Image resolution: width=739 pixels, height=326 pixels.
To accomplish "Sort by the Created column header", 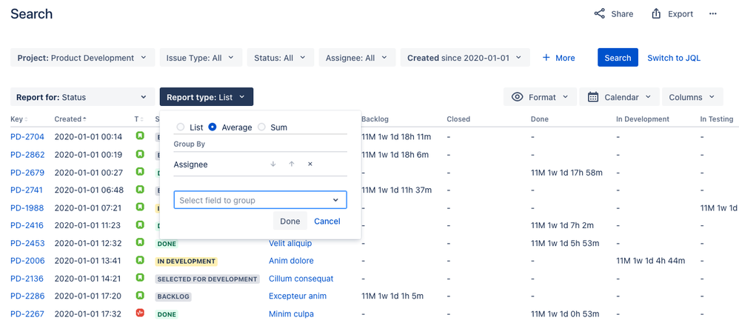I will pos(70,119).
